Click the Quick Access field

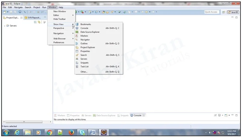pyautogui.click(x=212, y=12)
